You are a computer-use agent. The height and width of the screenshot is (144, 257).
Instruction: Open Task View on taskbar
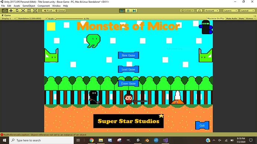click(x=78, y=140)
